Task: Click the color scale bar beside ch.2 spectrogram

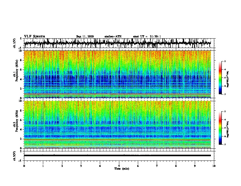Action: [x=220, y=128]
